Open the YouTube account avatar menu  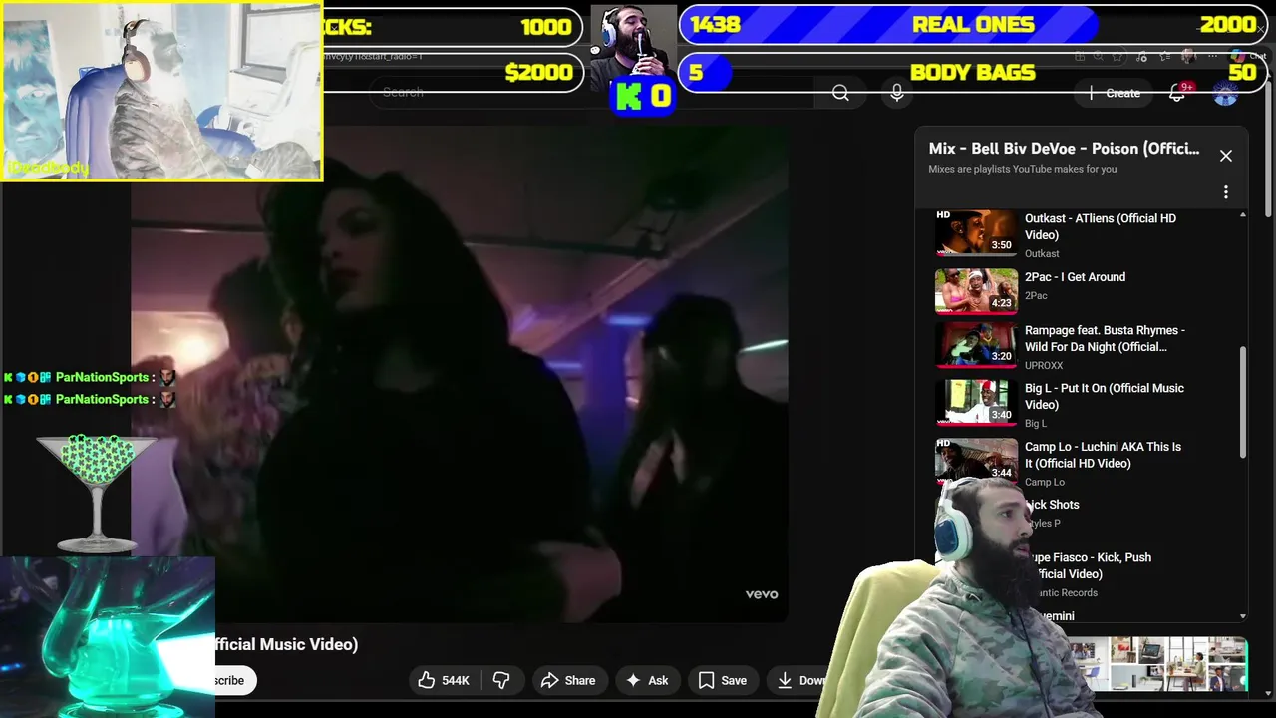1225,94
